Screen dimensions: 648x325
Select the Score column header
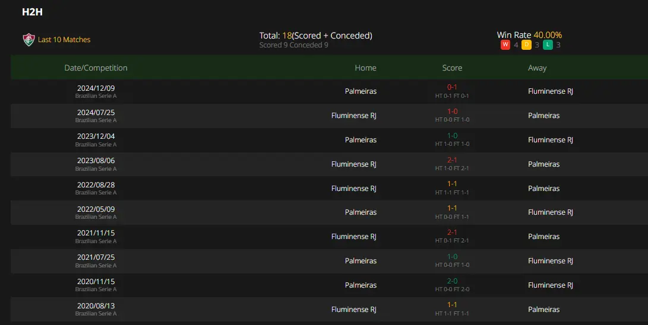[x=452, y=68]
